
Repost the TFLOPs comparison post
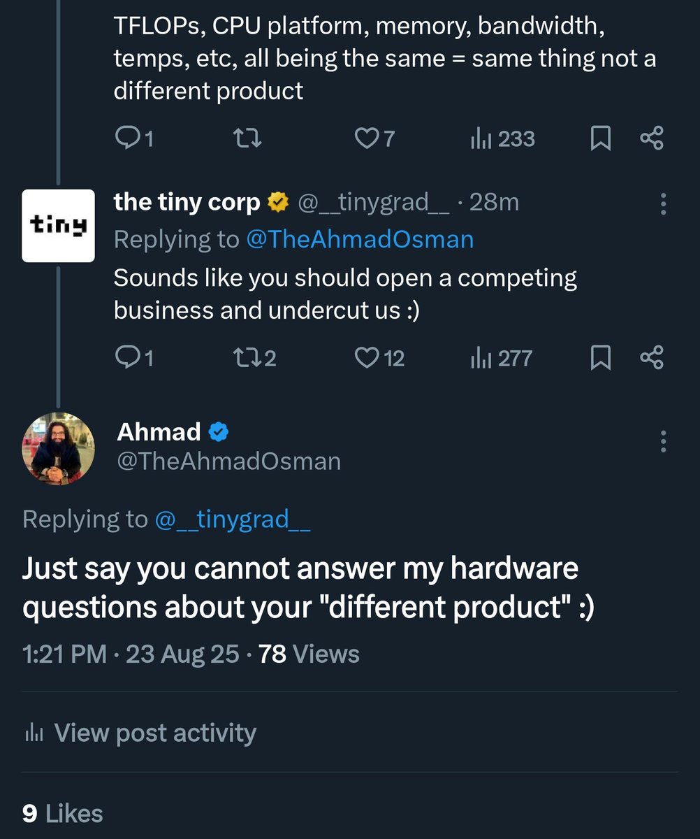(x=247, y=139)
